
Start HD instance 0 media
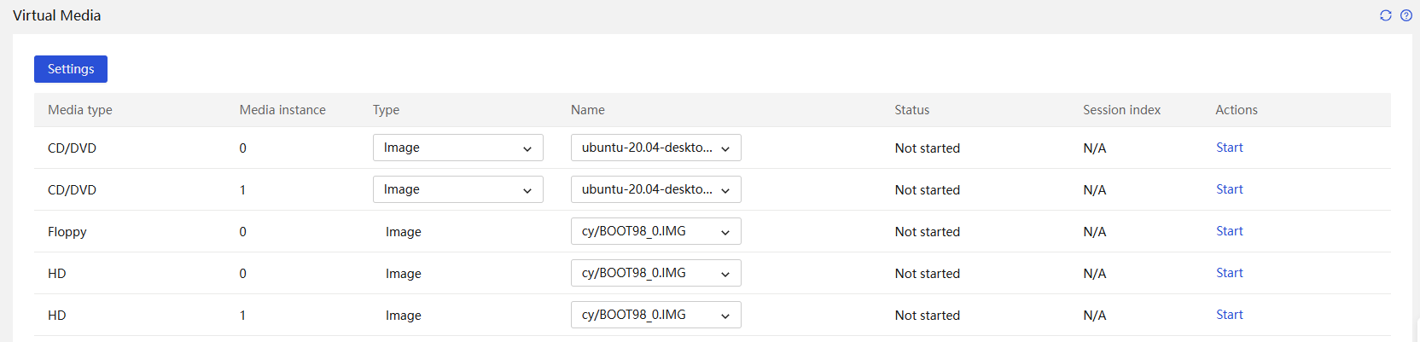(x=1230, y=273)
